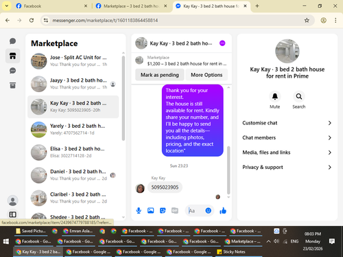Search in the conversation with the magnifier icon
The image size is (343, 257).
pos(299,96)
